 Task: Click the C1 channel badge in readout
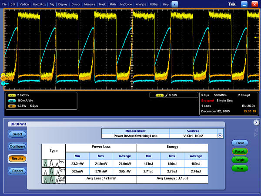(x=11, y=95)
